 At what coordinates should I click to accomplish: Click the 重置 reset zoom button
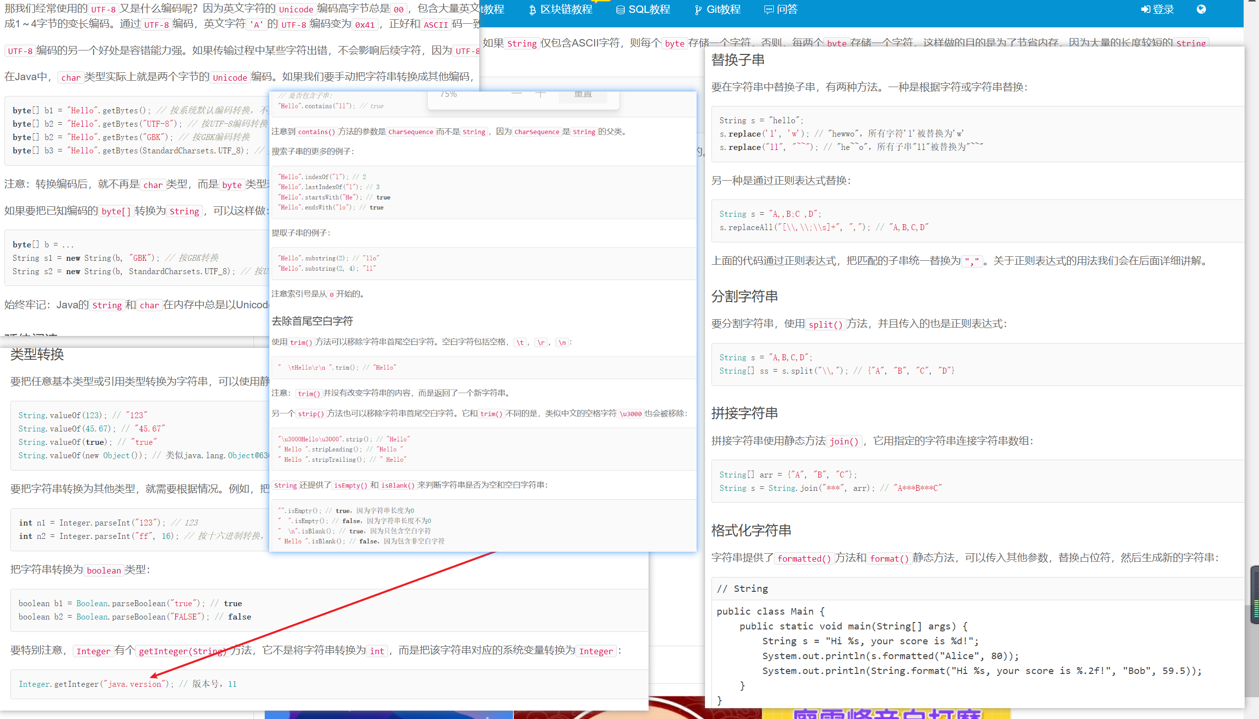tap(583, 95)
